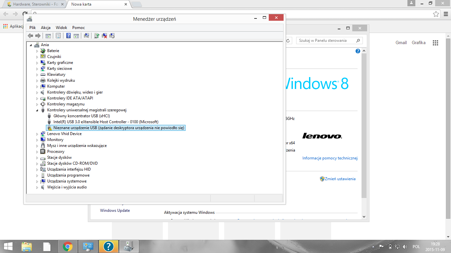Expand the Czujniki category
The width and height of the screenshot is (451, 253).
37,57
